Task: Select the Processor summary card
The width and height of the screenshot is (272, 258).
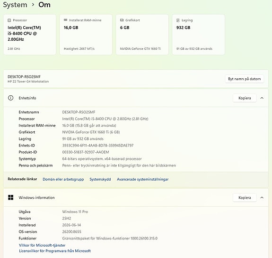Action: 30,35
